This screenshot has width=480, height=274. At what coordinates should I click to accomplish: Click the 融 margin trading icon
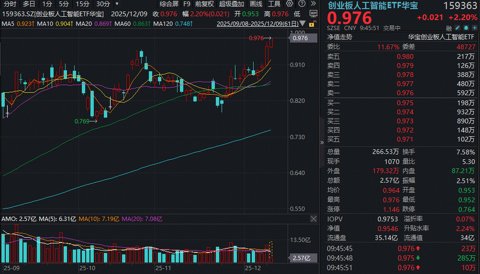(x=448, y=28)
